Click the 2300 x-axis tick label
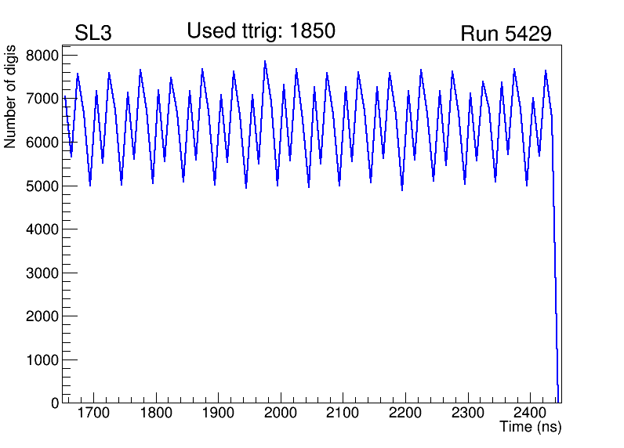This screenshot has width=624, height=448. tap(468, 413)
